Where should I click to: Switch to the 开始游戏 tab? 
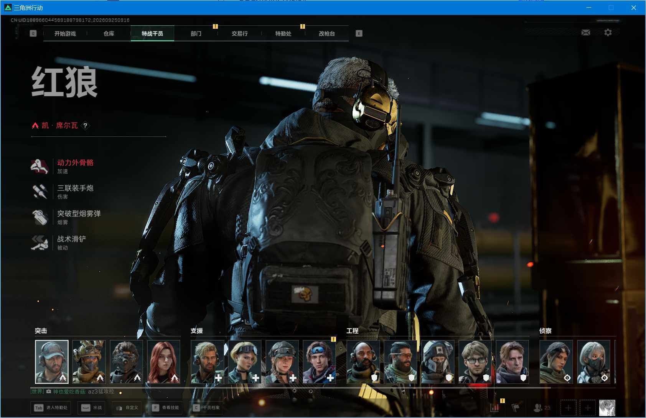click(x=65, y=33)
